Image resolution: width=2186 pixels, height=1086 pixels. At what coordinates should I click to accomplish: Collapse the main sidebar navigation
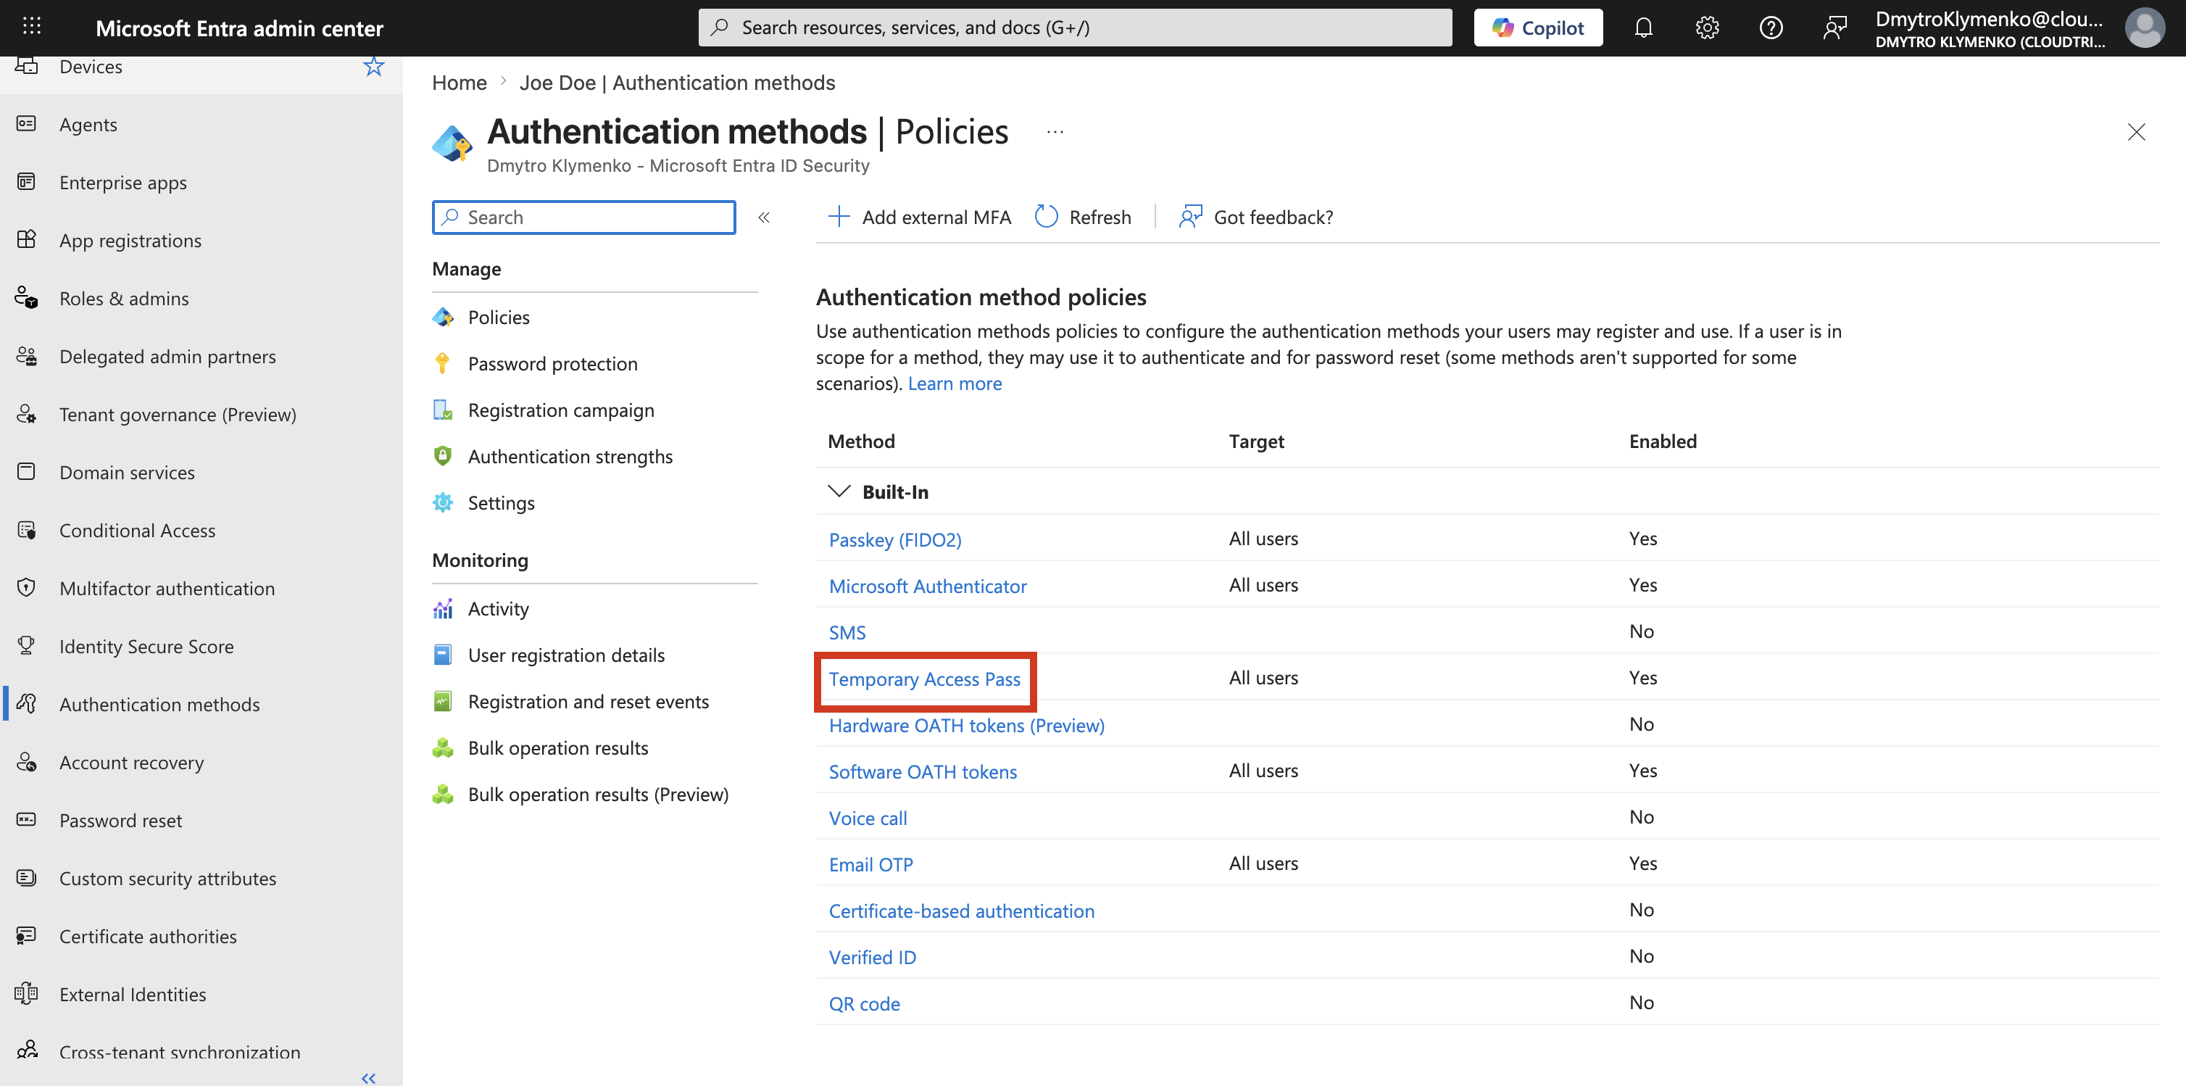368,1077
